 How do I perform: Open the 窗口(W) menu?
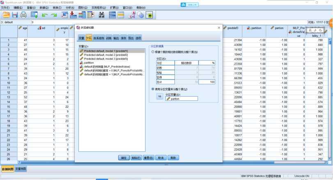coord(127,8)
